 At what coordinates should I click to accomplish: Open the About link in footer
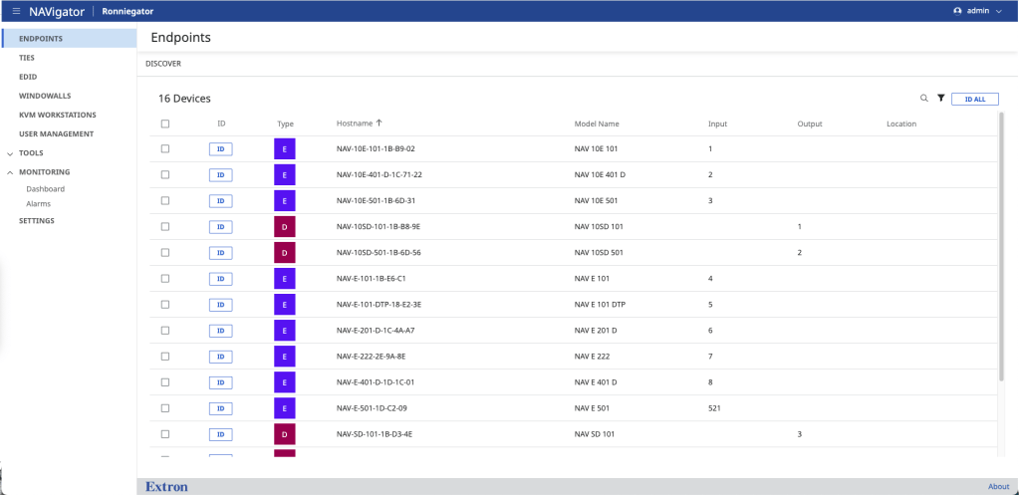pyautogui.click(x=998, y=487)
